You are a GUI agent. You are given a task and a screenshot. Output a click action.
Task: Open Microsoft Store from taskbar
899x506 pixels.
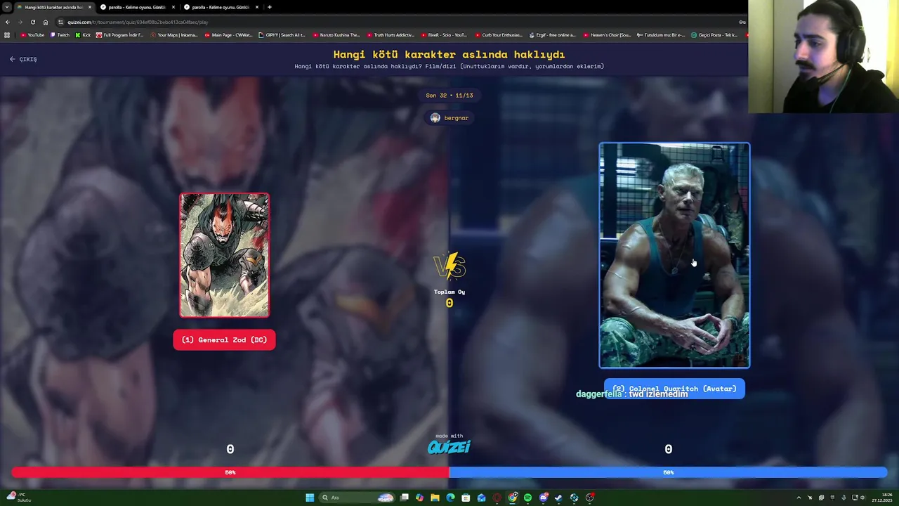pyautogui.click(x=466, y=498)
